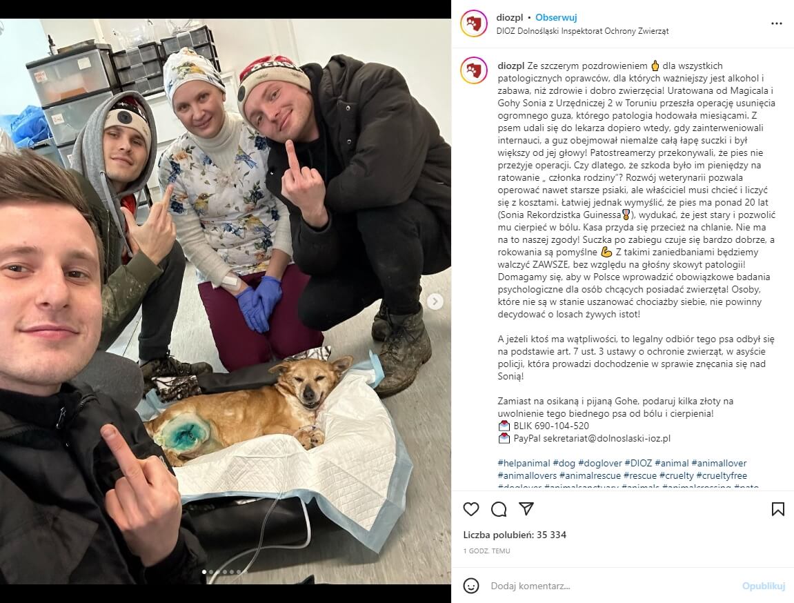This screenshot has width=794, height=603.
Task: Save the post with bookmark icon
Action: tap(778, 509)
